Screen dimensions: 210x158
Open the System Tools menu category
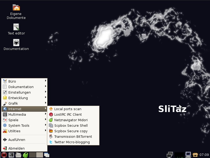[24, 125]
